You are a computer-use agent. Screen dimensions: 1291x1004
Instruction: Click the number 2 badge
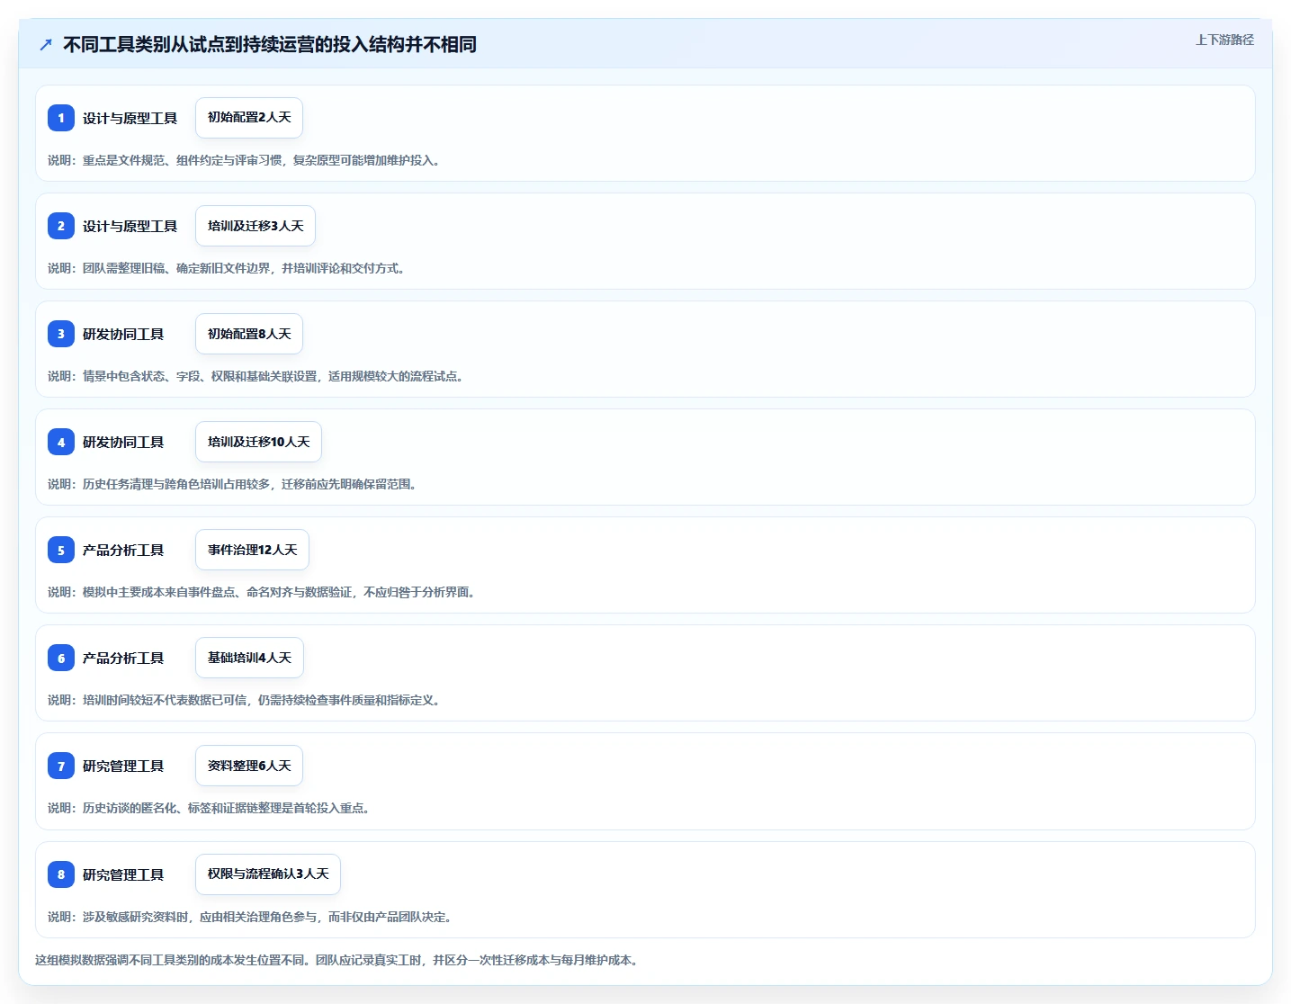[61, 226]
